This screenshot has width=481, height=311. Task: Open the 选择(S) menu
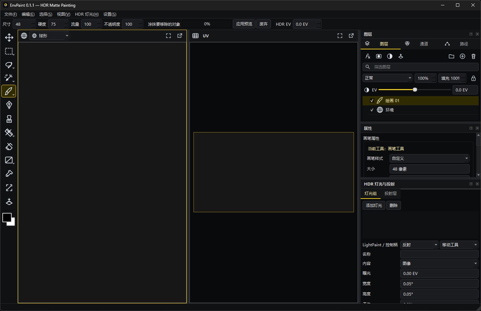click(x=46, y=14)
